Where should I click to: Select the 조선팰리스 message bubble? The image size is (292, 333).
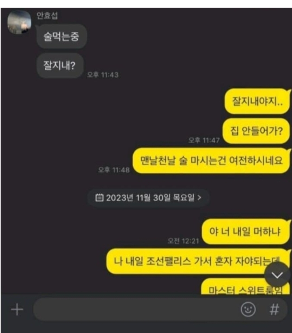[x=198, y=261]
